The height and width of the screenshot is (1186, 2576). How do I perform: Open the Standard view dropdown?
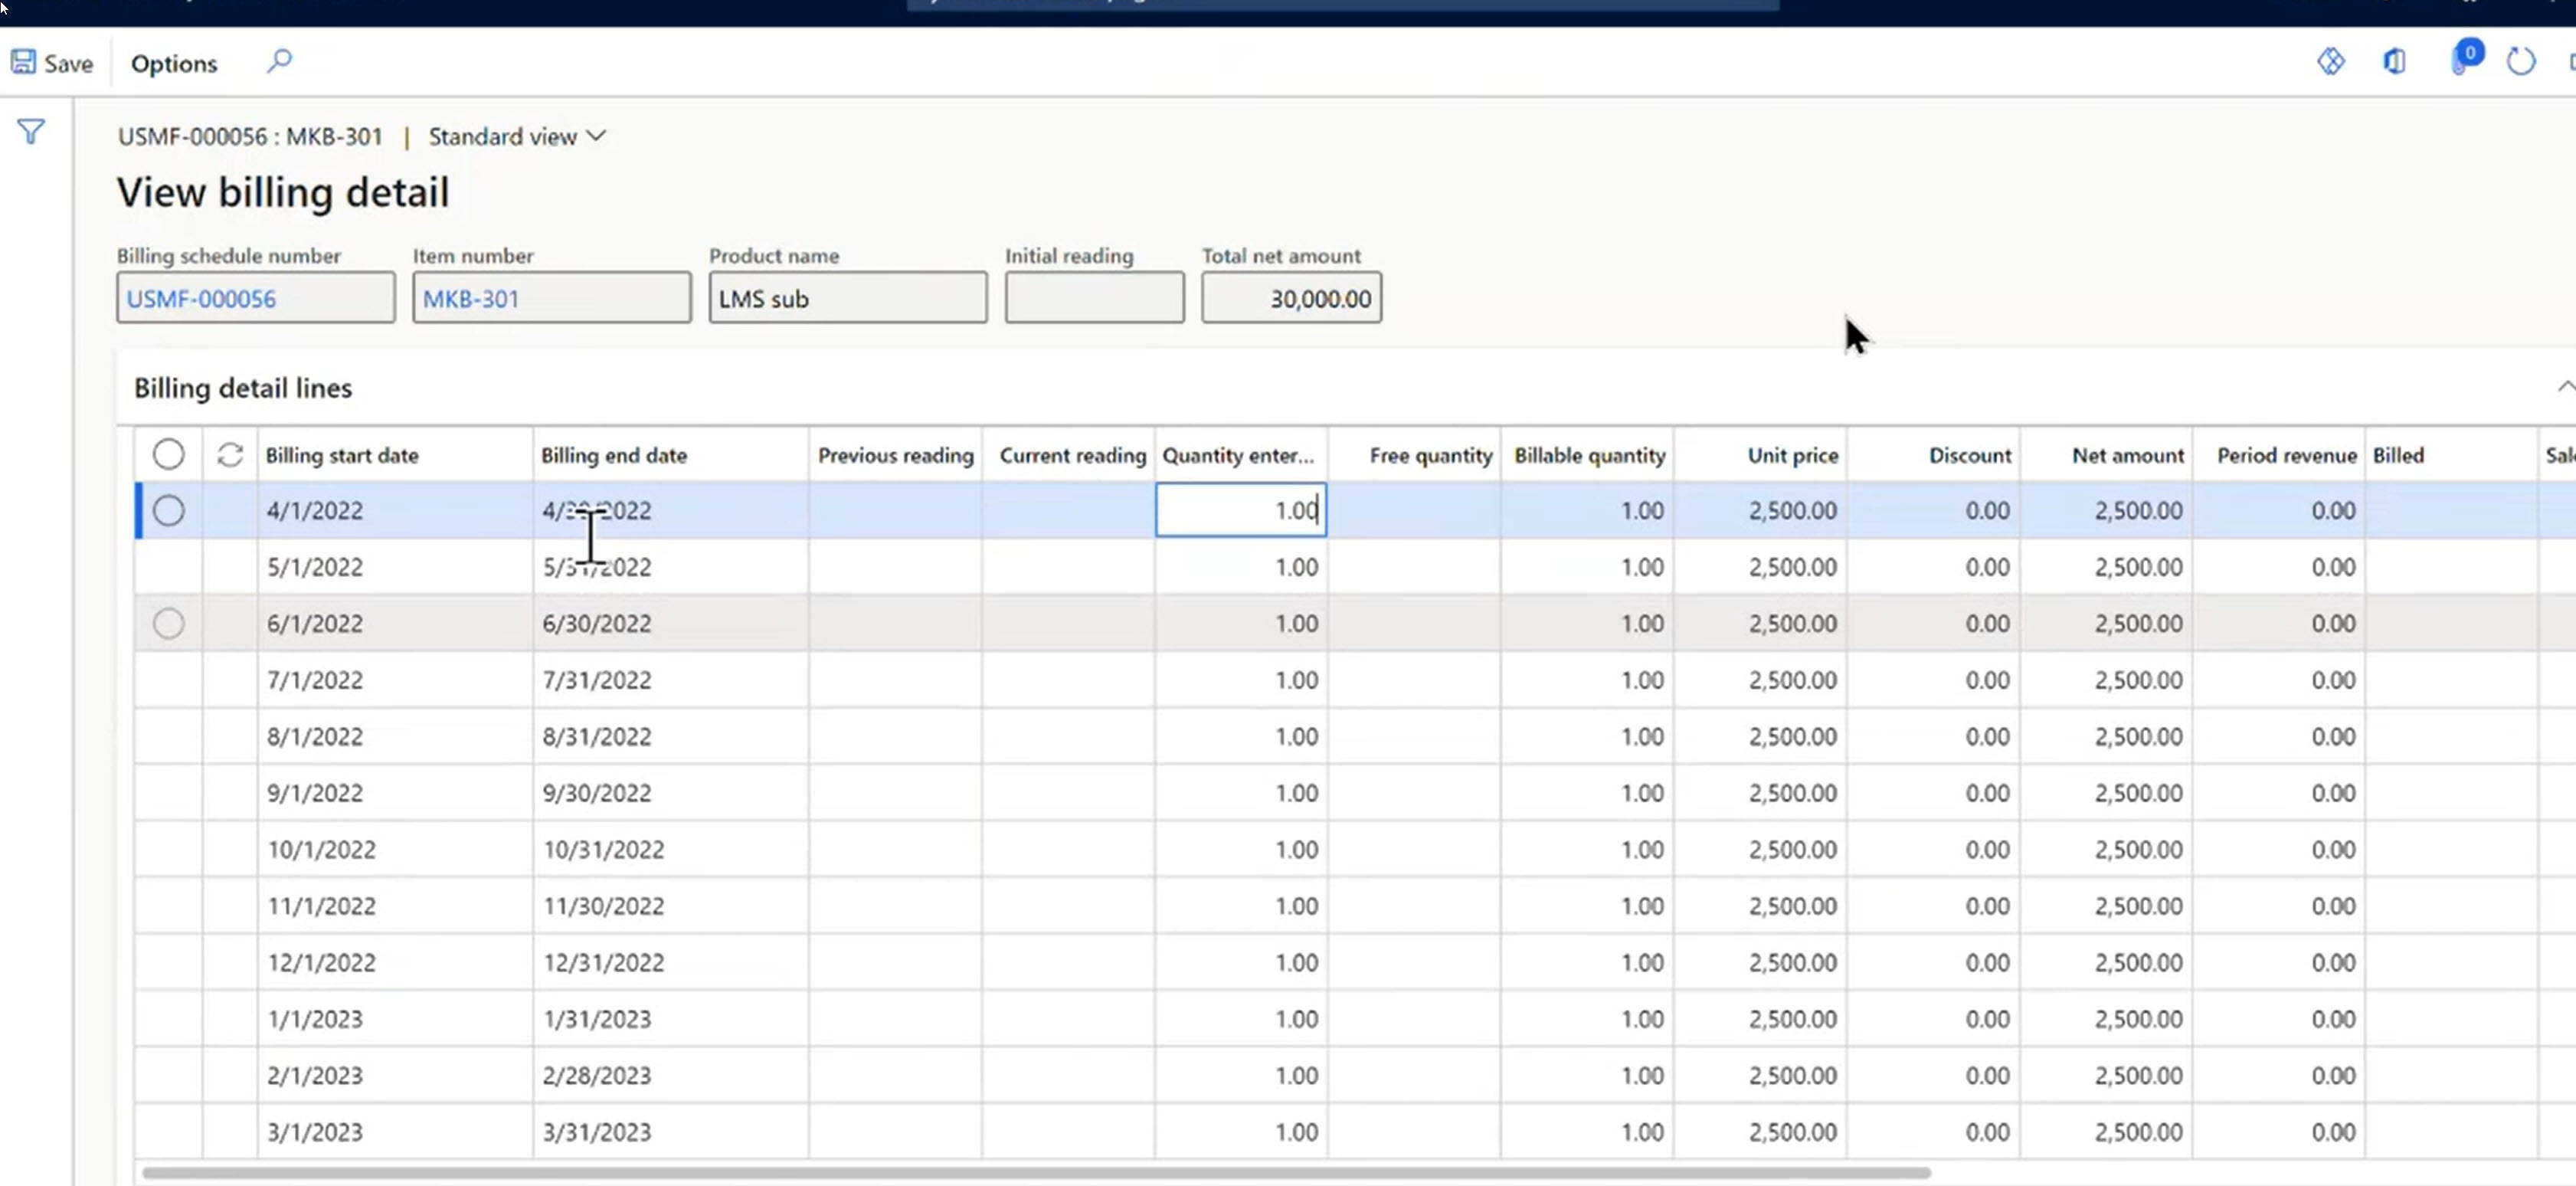tap(516, 136)
